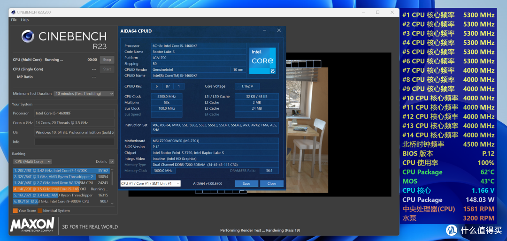This screenshot has height=241, width=507.
Task: Click the 水泵 3200 RPM overlay row
Action: click(448, 218)
